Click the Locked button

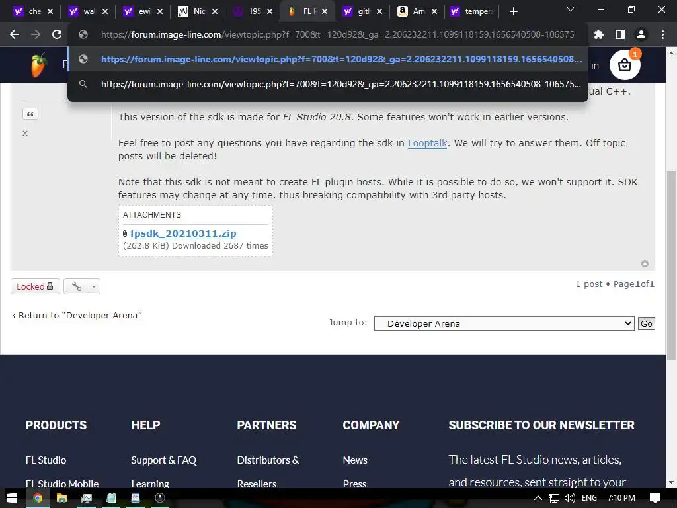[x=35, y=286]
